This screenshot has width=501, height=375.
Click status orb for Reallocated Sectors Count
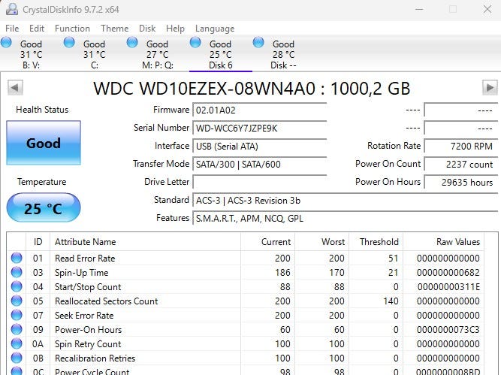[17, 301]
